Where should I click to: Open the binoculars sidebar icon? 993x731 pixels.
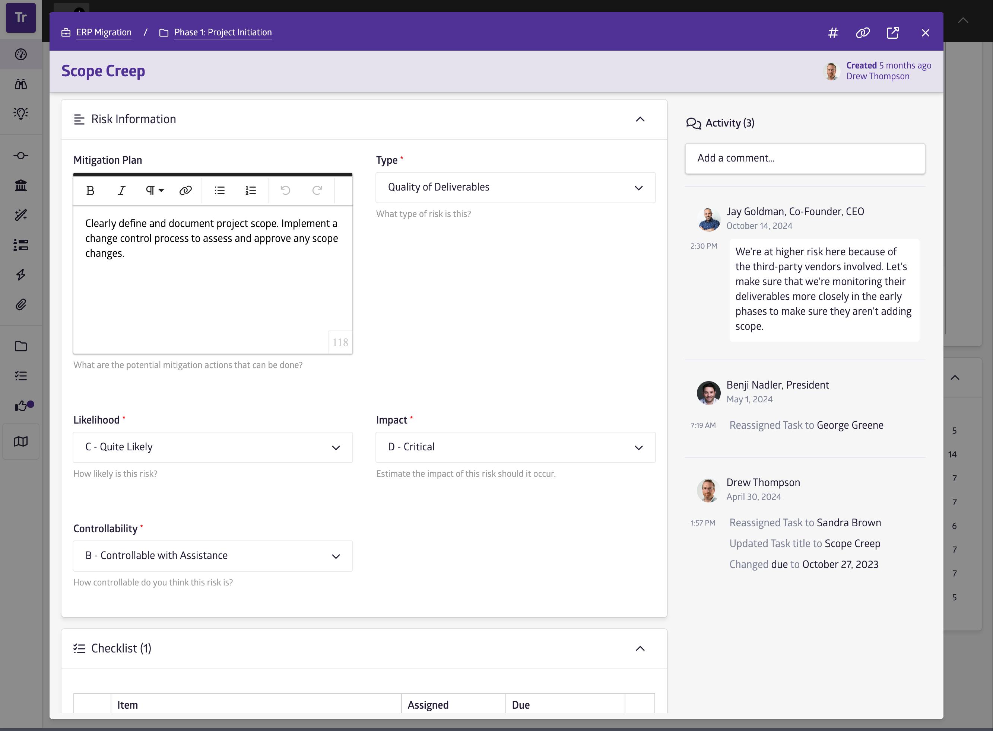[21, 84]
